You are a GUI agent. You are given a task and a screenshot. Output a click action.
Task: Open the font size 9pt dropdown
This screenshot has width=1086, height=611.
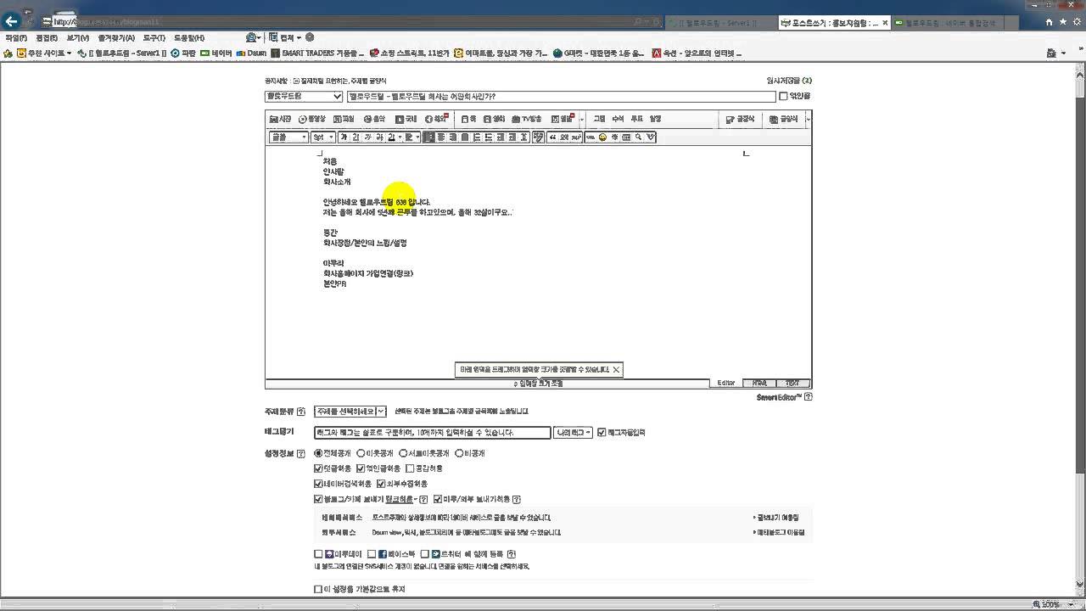322,137
